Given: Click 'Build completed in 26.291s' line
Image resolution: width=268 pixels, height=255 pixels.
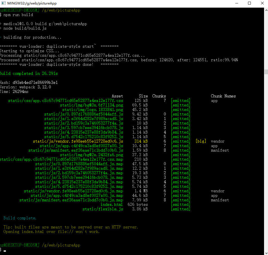Looking at the screenshot, I should click(29, 73).
